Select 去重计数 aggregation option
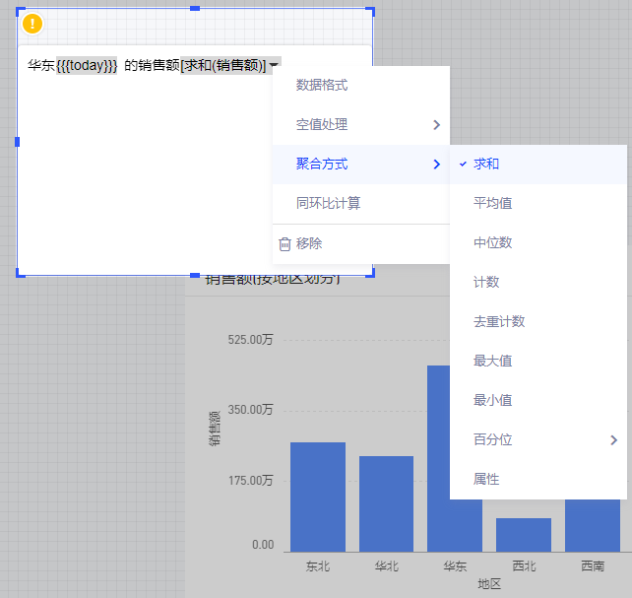Screen dimensions: 632x598 pos(499,321)
